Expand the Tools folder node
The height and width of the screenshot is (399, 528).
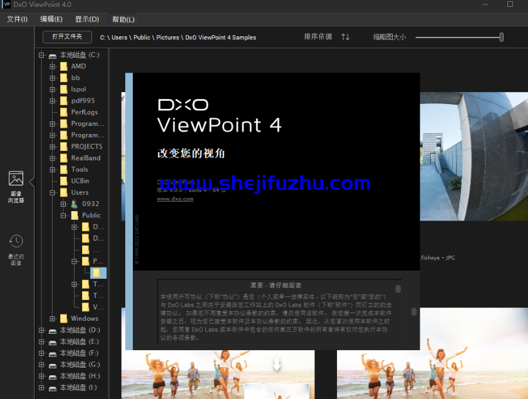coord(52,169)
